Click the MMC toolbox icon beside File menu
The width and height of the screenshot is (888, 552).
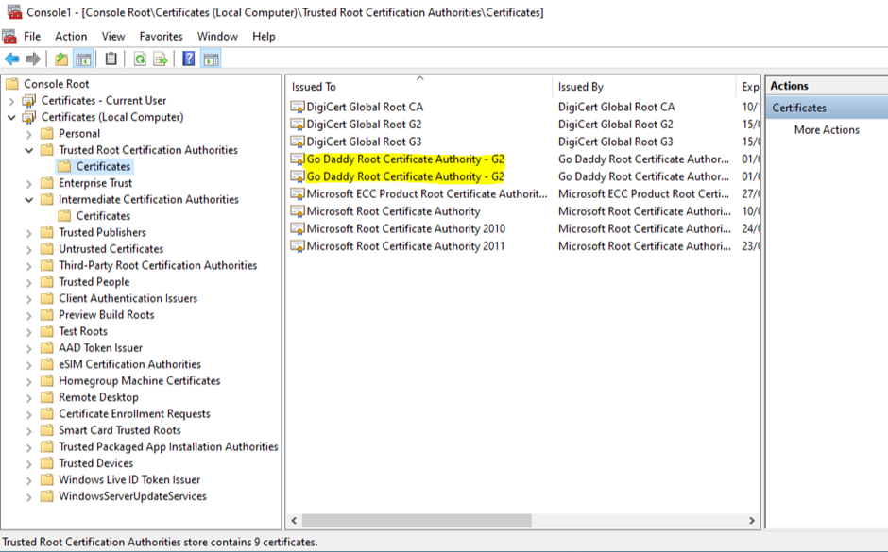coord(9,37)
